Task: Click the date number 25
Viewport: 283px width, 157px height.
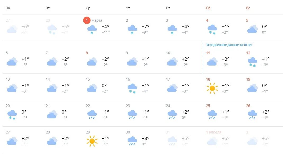Action: pos(208,106)
